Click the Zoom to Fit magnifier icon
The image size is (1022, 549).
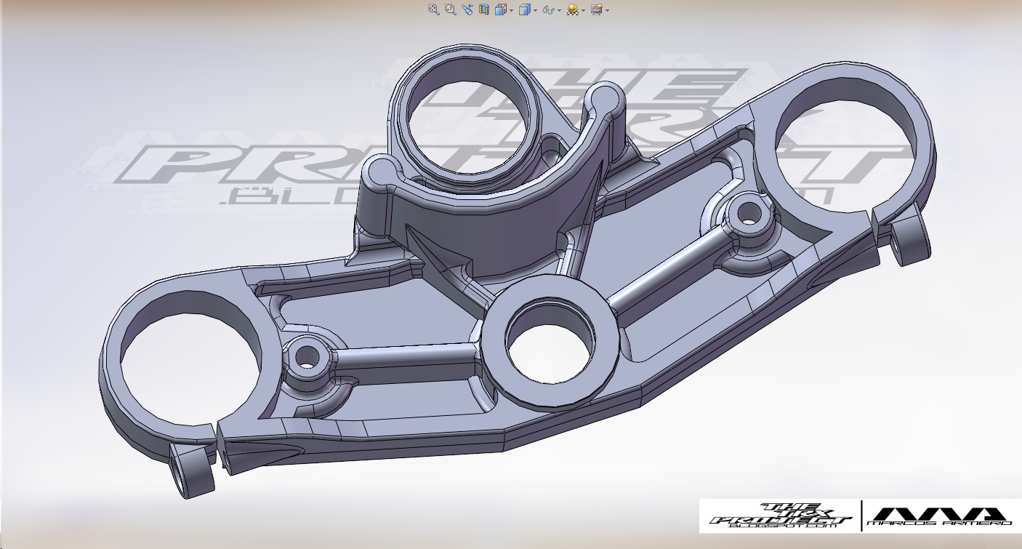[x=434, y=9]
